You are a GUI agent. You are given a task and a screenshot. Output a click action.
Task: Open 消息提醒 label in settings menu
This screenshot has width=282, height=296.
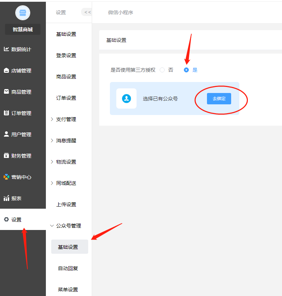[66, 141]
